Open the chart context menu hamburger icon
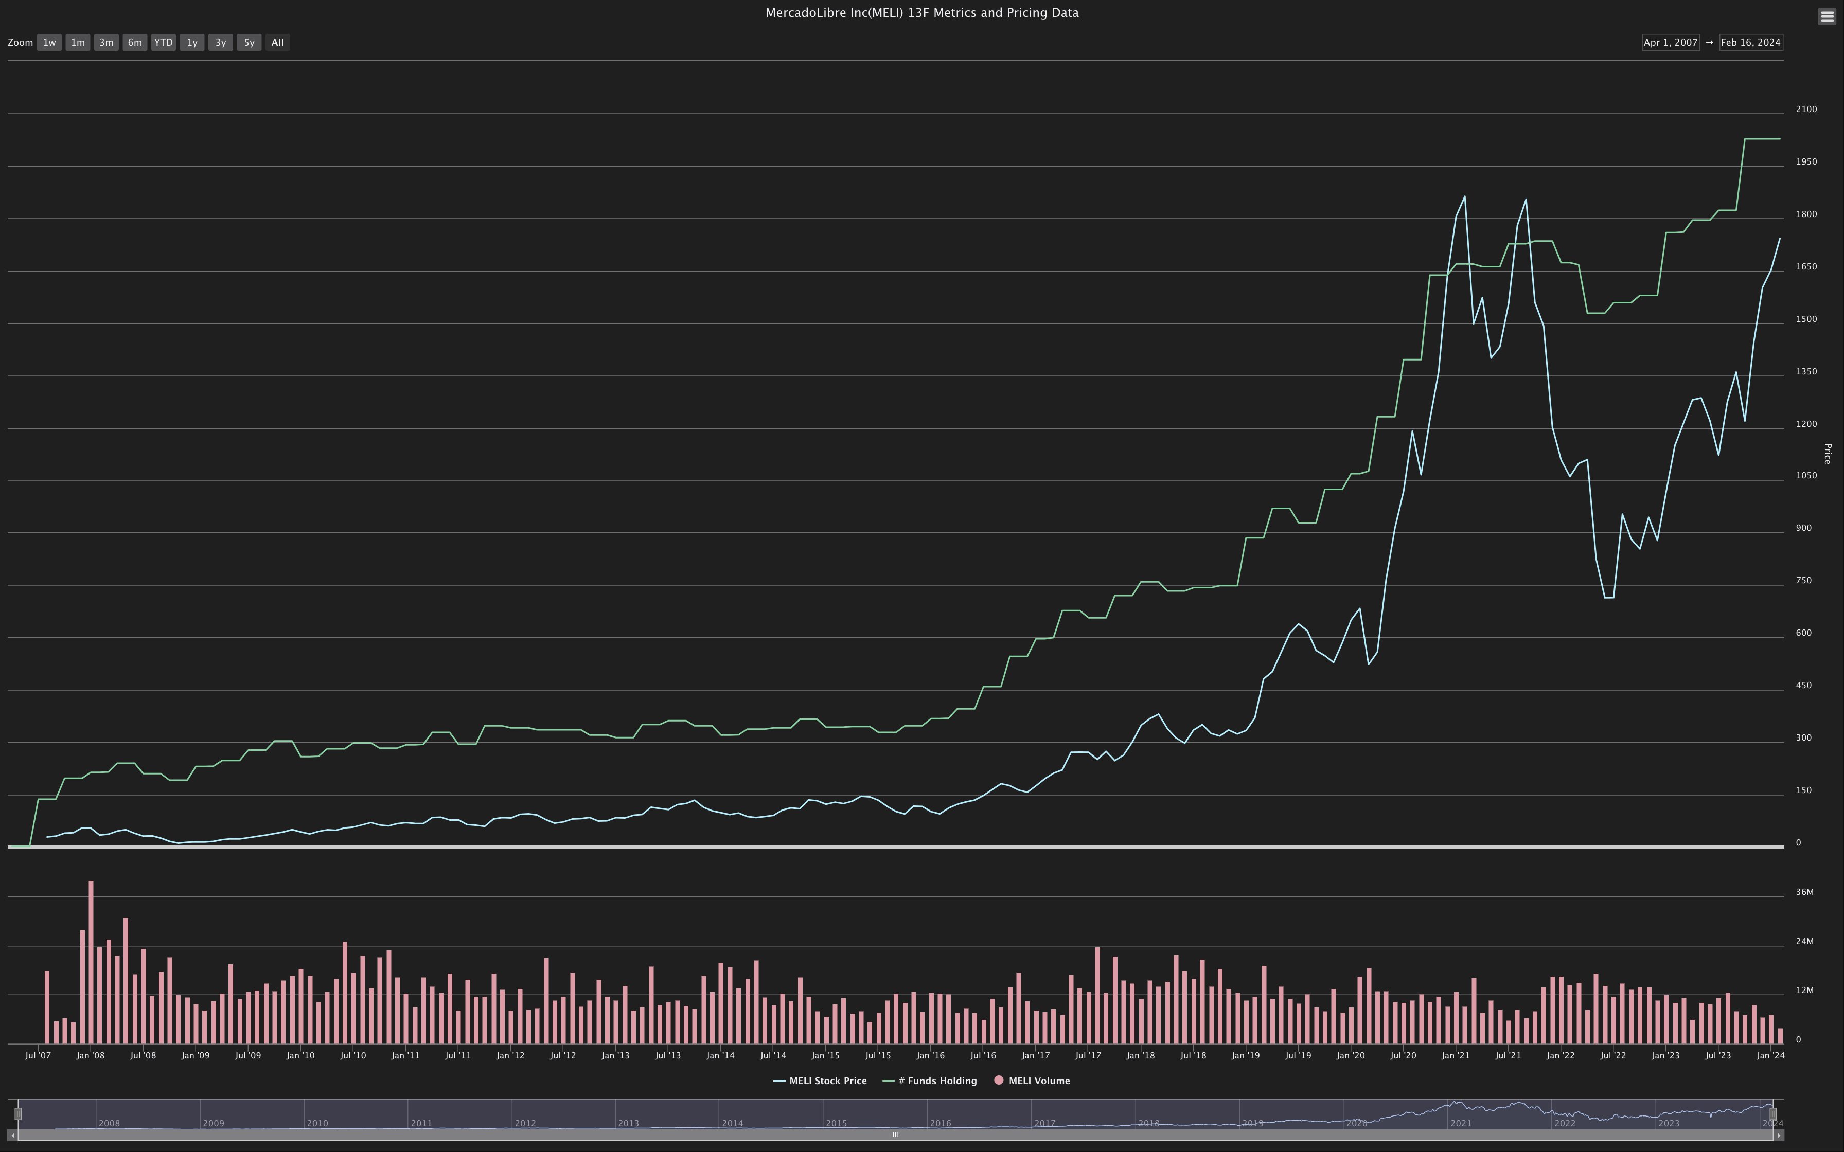 coord(1827,16)
